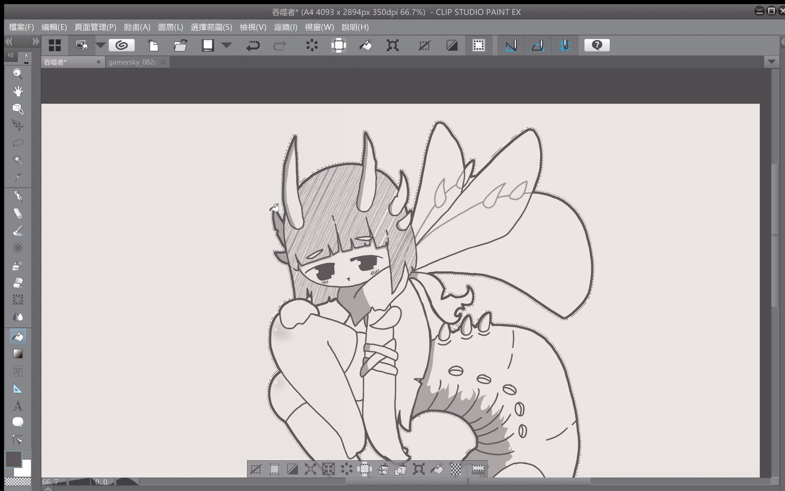785x491 pixels.
Task: Select the Figure saturated line tool
Action: [18, 300]
